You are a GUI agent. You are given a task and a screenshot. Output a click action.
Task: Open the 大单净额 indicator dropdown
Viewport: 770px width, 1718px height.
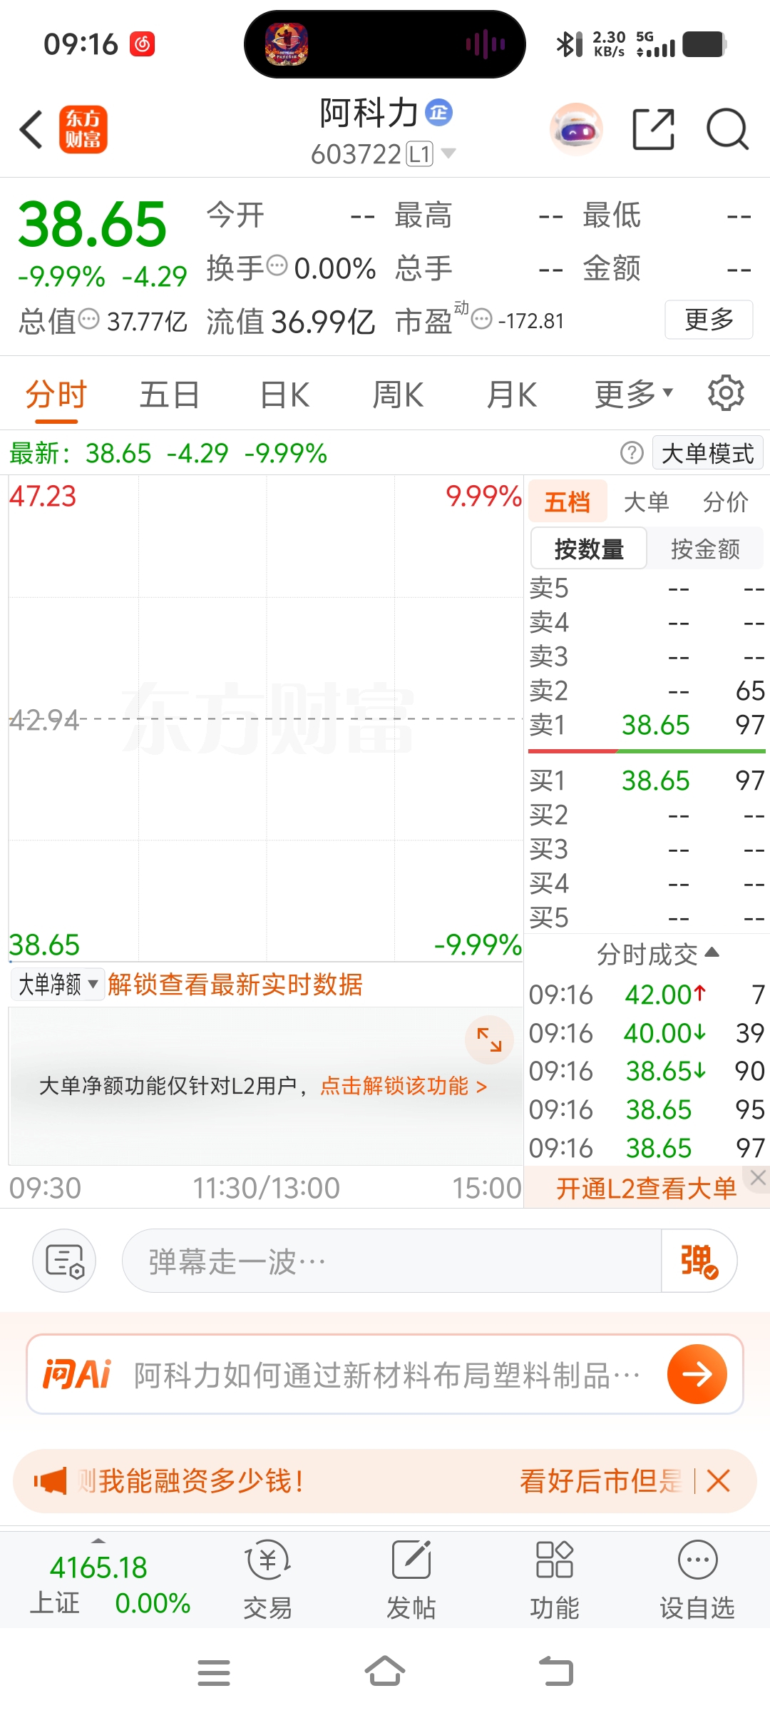click(x=58, y=985)
